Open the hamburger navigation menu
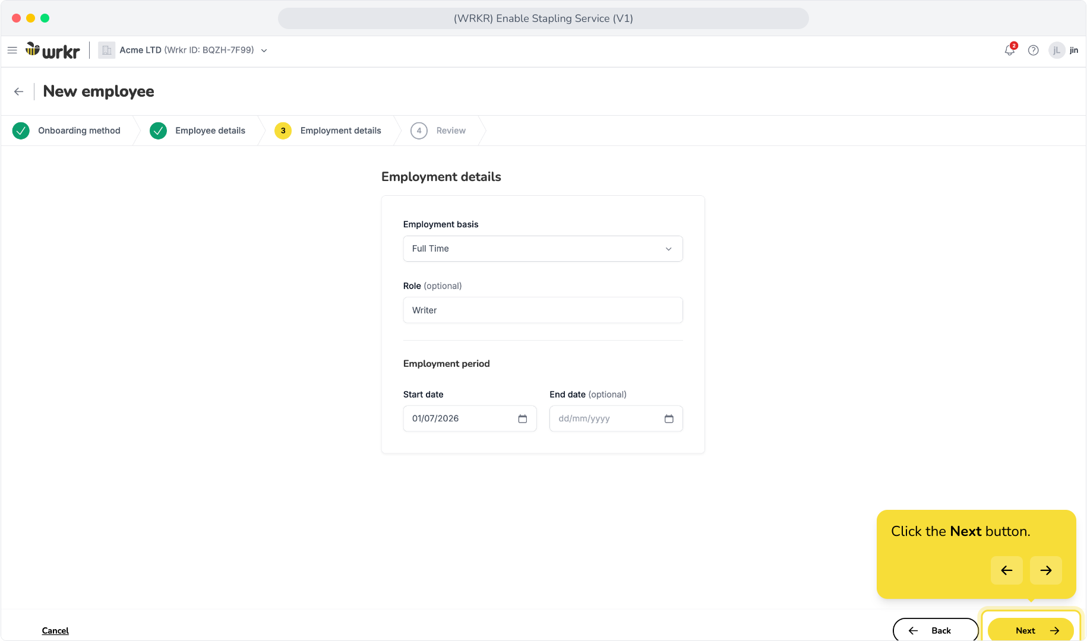1087x641 pixels. pyautogui.click(x=12, y=50)
